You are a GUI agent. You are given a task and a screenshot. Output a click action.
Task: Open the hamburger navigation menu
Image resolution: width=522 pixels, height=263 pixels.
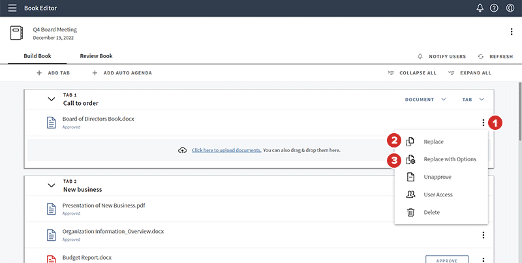pos(12,8)
